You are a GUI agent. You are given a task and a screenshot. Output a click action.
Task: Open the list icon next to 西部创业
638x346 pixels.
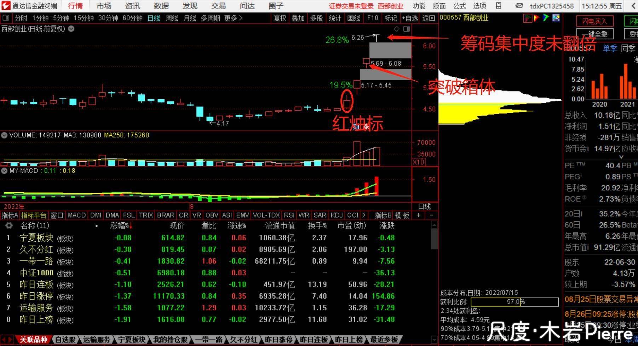(528, 18)
